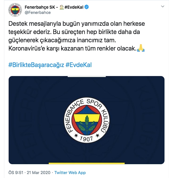The image size is (169, 178).
Task: Click the Twitter Web App source link
Action: [x=70, y=173]
